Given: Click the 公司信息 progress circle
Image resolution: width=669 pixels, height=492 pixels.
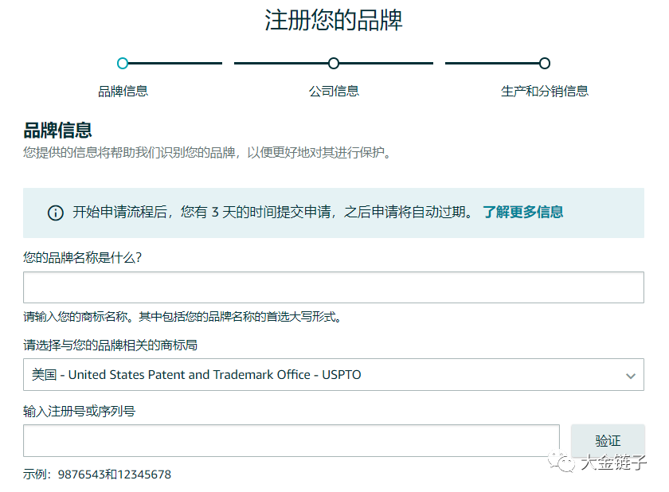Looking at the screenshot, I should (333, 62).
